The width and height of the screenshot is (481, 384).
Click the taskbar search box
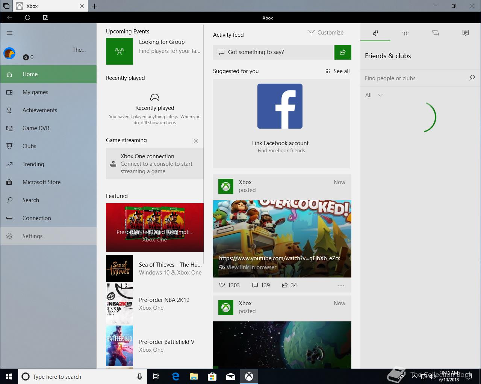(83, 376)
